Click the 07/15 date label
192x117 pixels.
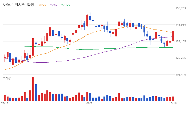point(5,103)
